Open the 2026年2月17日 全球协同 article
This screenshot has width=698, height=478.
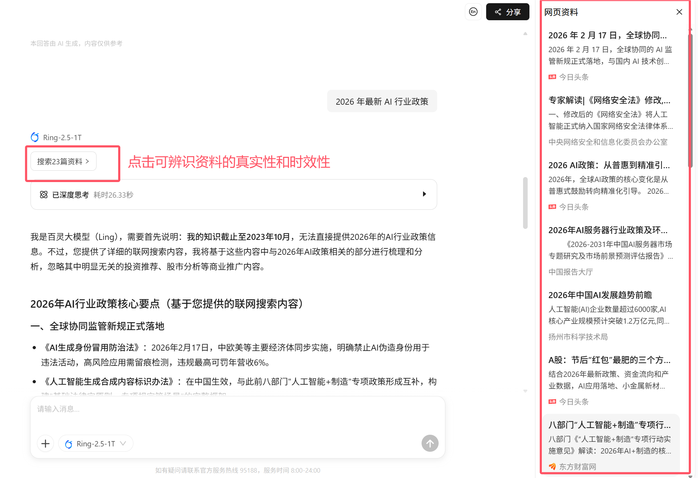pyautogui.click(x=607, y=35)
